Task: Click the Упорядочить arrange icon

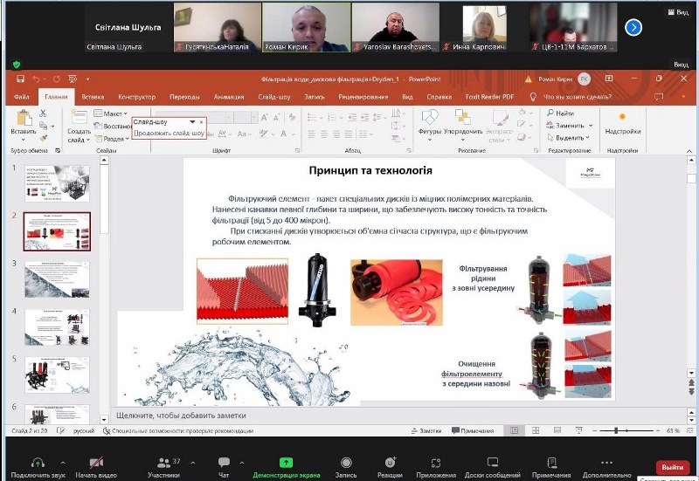Action: [x=463, y=117]
